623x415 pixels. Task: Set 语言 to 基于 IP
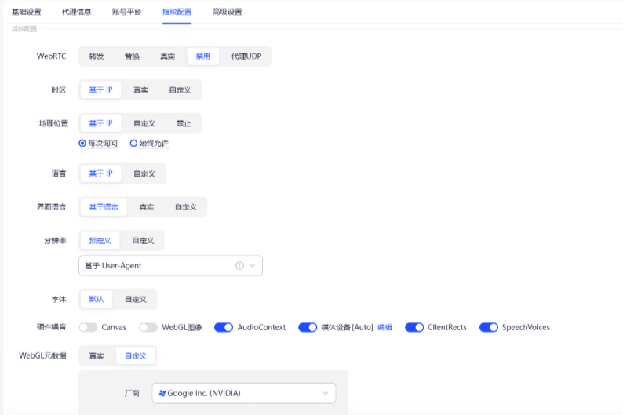click(x=100, y=173)
